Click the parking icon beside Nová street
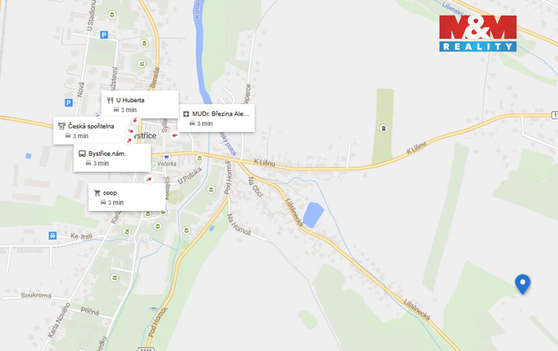Screen dimensions: 558x351 tap(69, 102)
